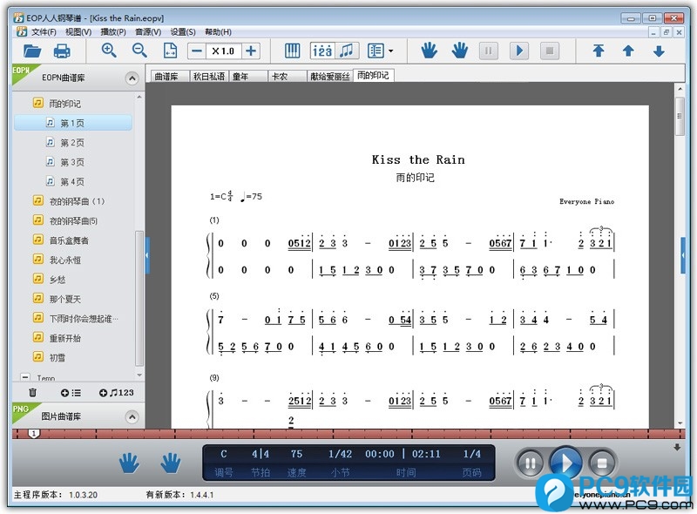The height and width of the screenshot is (514, 697).
Task: Zoom out using magnifier minus icon
Action: (139, 51)
